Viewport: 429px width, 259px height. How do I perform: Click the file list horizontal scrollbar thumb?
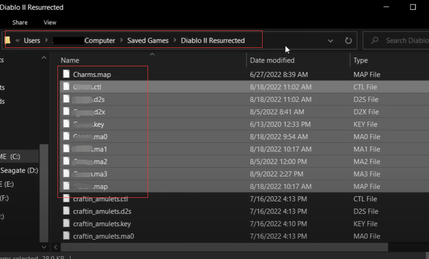click(x=224, y=247)
